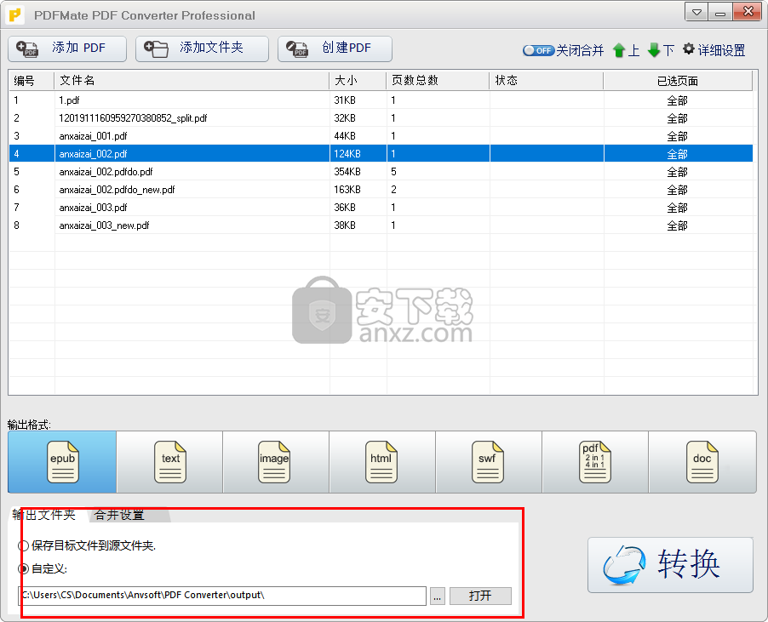The height and width of the screenshot is (622, 768).
Task: Select pdf 2 in 1 output format
Action: pyautogui.click(x=595, y=462)
